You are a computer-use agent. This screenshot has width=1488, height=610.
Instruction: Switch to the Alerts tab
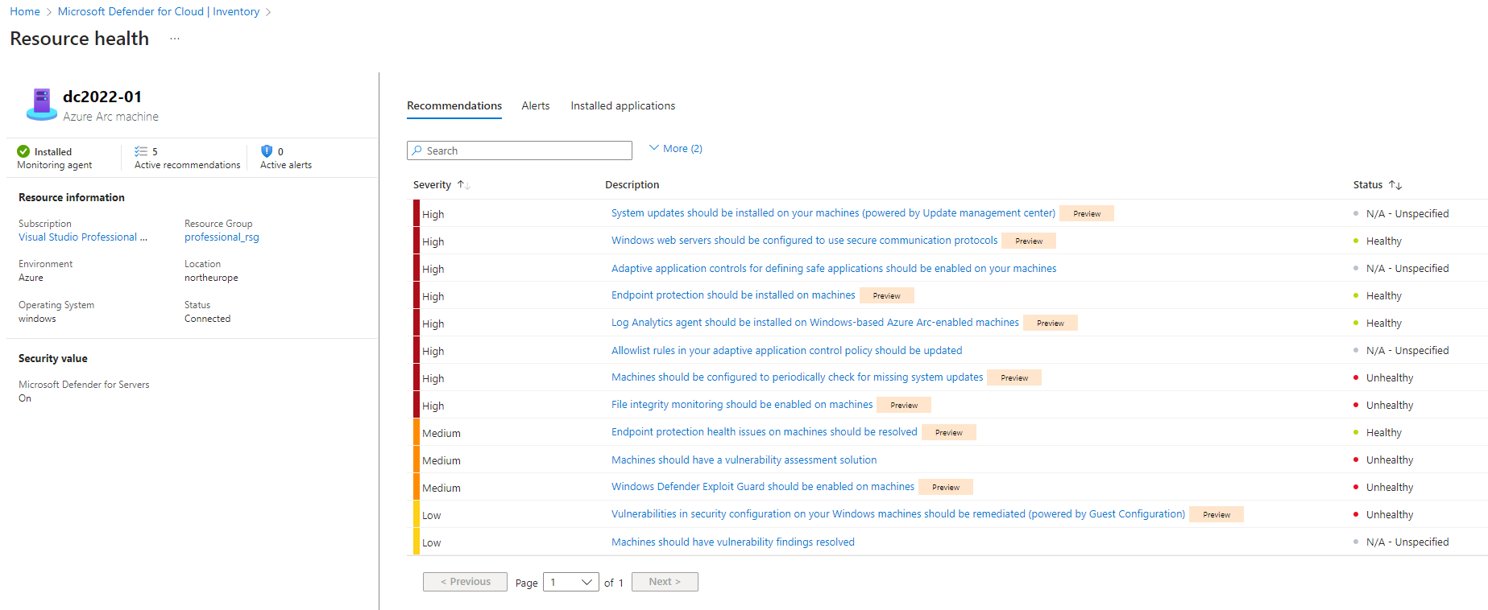pos(535,106)
